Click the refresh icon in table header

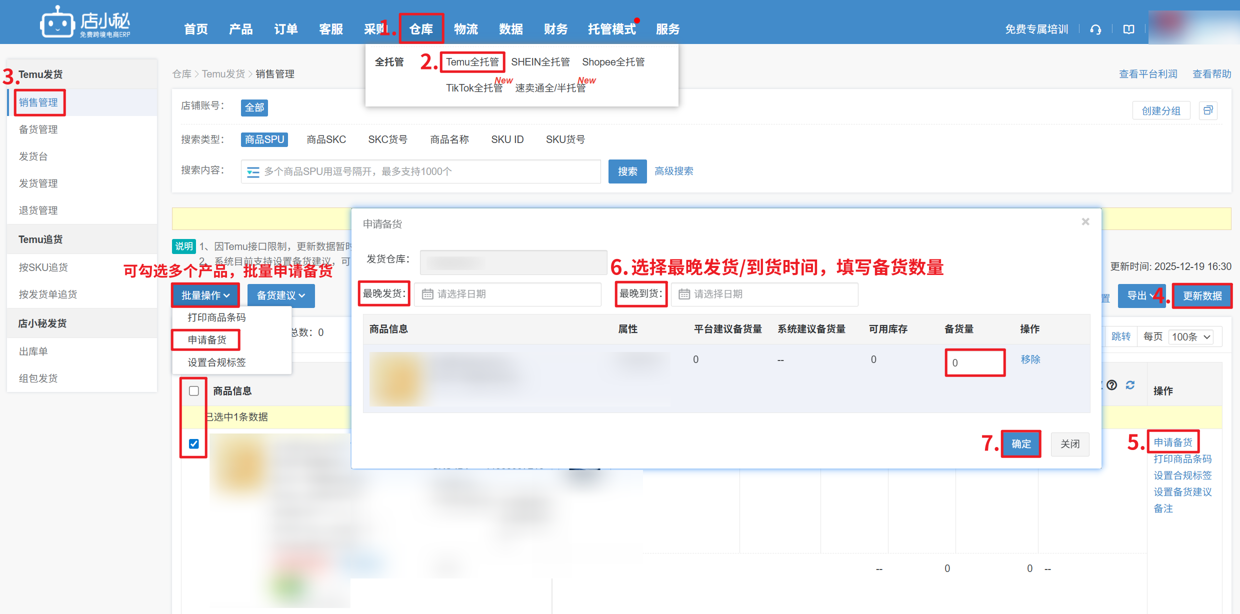pyautogui.click(x=1130, y=385)
